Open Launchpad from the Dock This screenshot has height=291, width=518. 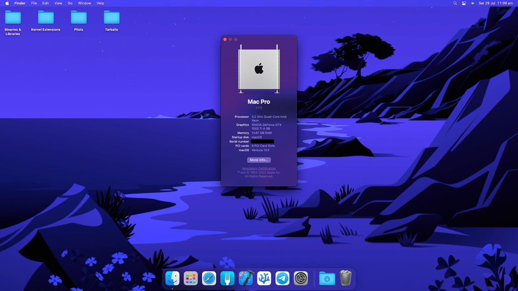click(191, 278)
